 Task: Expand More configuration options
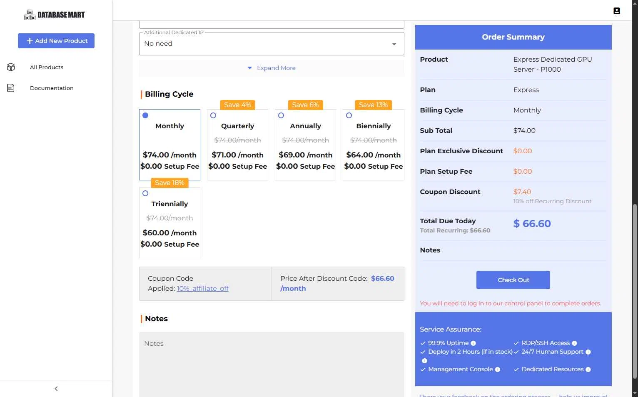coord(272,68)
